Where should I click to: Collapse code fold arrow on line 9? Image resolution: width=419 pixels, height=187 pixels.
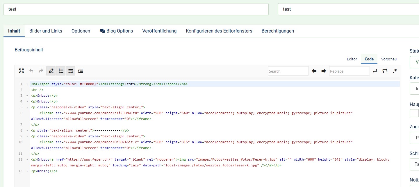(x=27, y=136)
